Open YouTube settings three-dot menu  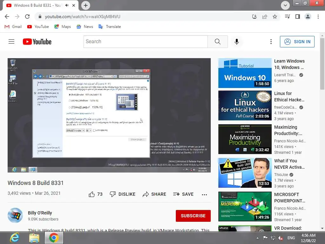(271, 42)
